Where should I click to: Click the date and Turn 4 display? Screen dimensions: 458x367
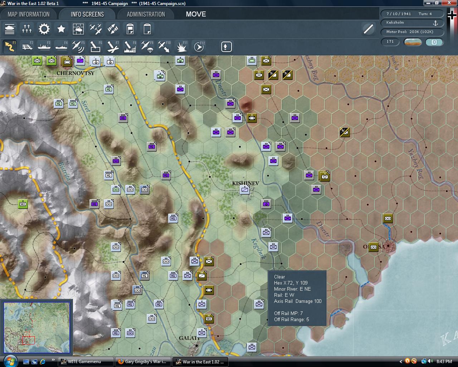click(412, 14)
